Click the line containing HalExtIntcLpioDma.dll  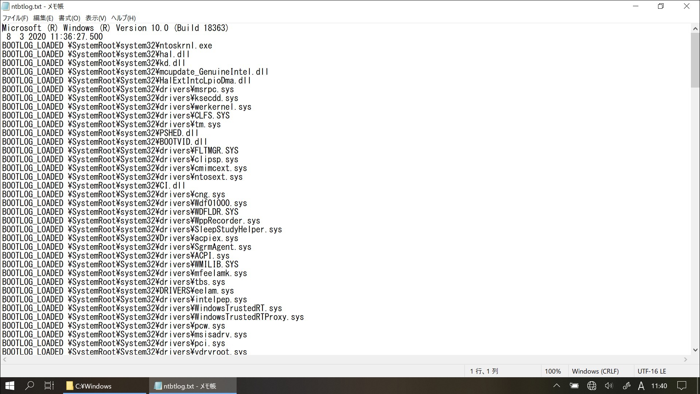(127, 81)
